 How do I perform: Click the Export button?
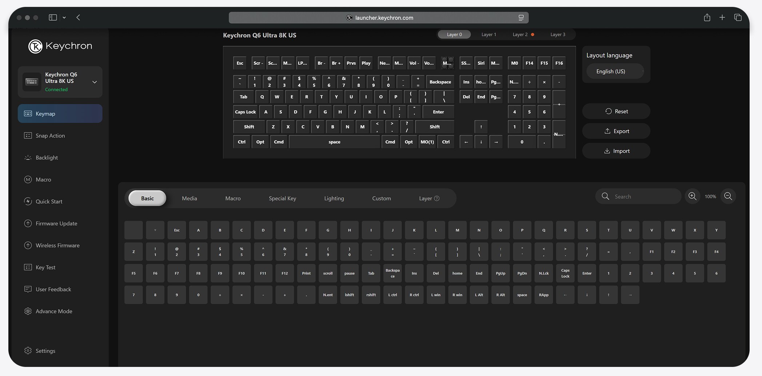point(616,131)
